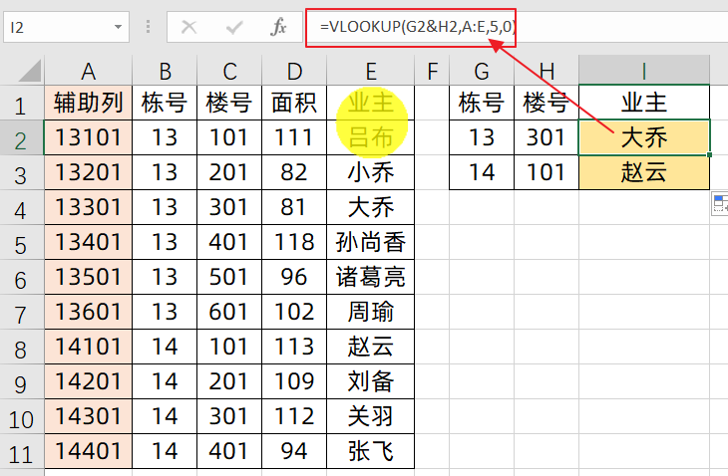Select row 5 header
The height and width of the screenshot is (476, 728).
pos(21,242)
